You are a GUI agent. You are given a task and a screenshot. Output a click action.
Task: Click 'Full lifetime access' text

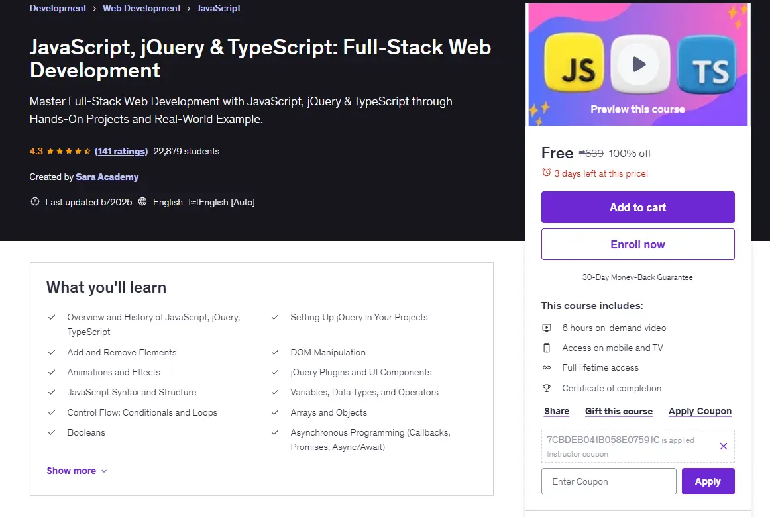point(600,368)
